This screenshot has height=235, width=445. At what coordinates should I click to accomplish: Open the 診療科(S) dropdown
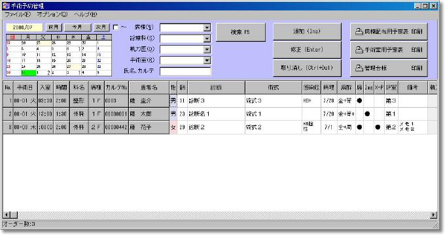tap(207, 39)
